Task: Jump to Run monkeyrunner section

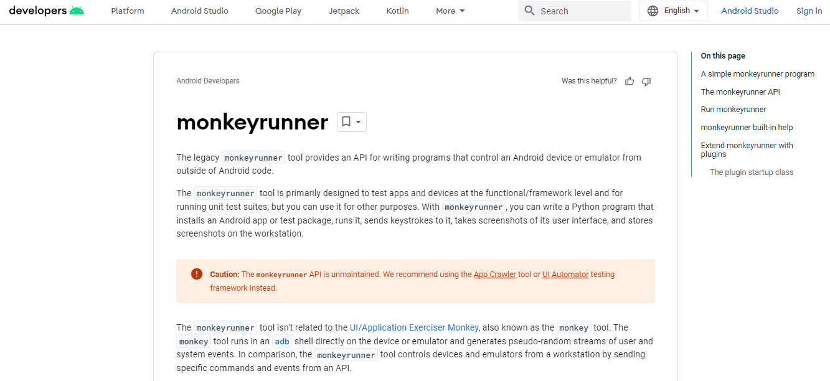Action: pos(733,109)
